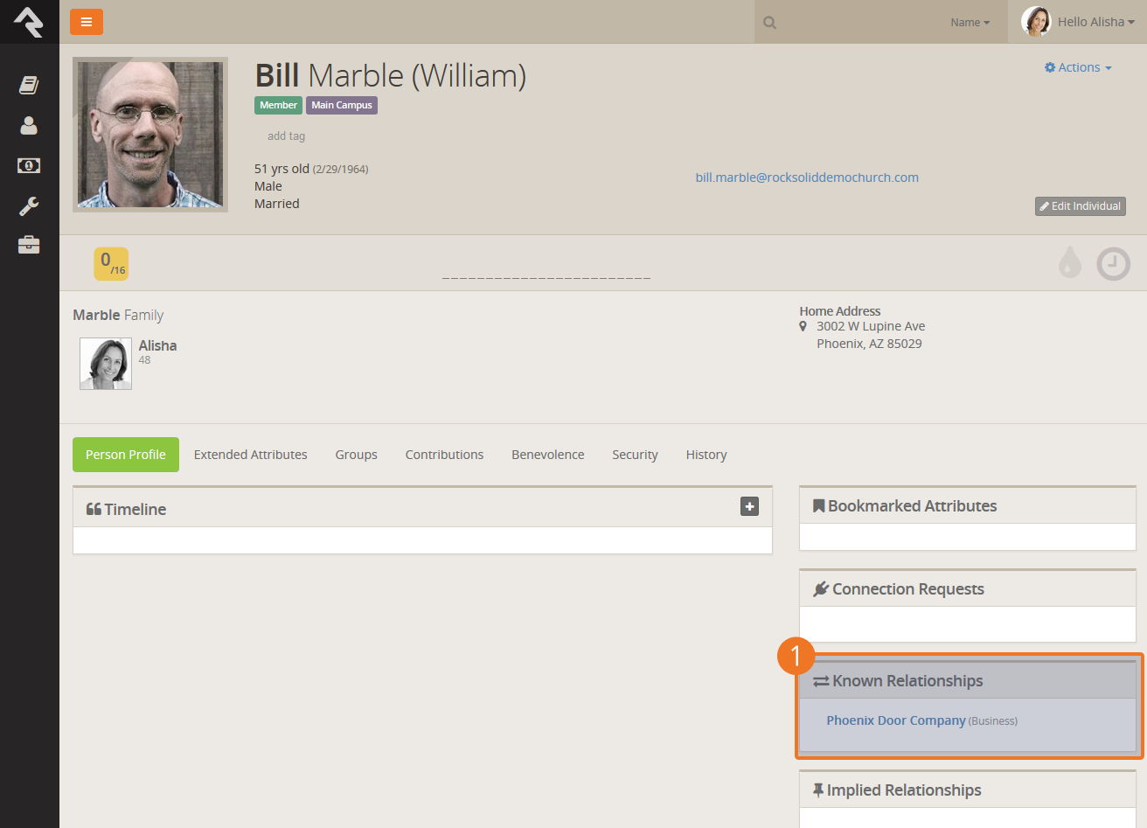The width and height of the screenshot is (1147, 828).
Task: Click the Rock logo in top-left corner
Action: coord(29,22)
